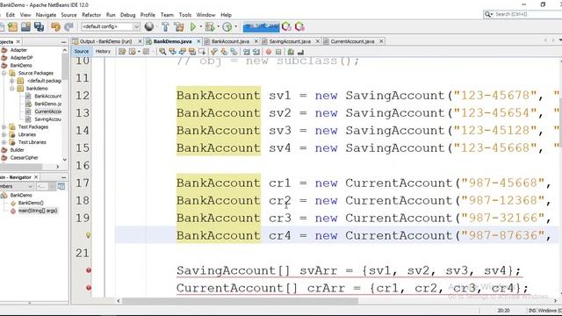Uncomment selected lines icon

click(300, 52)
